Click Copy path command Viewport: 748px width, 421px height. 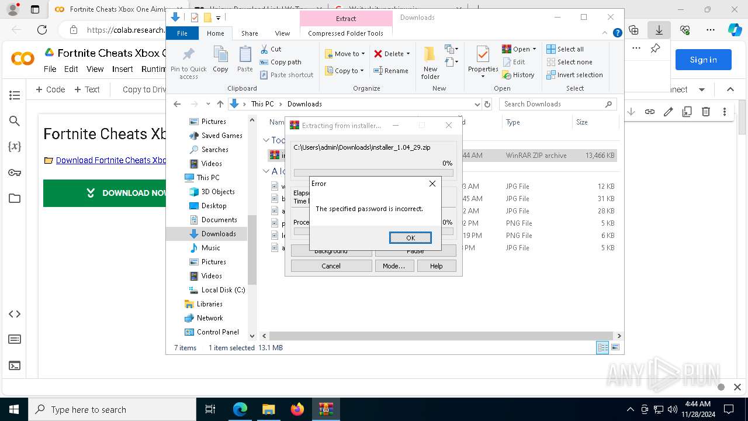coord(280,62)
